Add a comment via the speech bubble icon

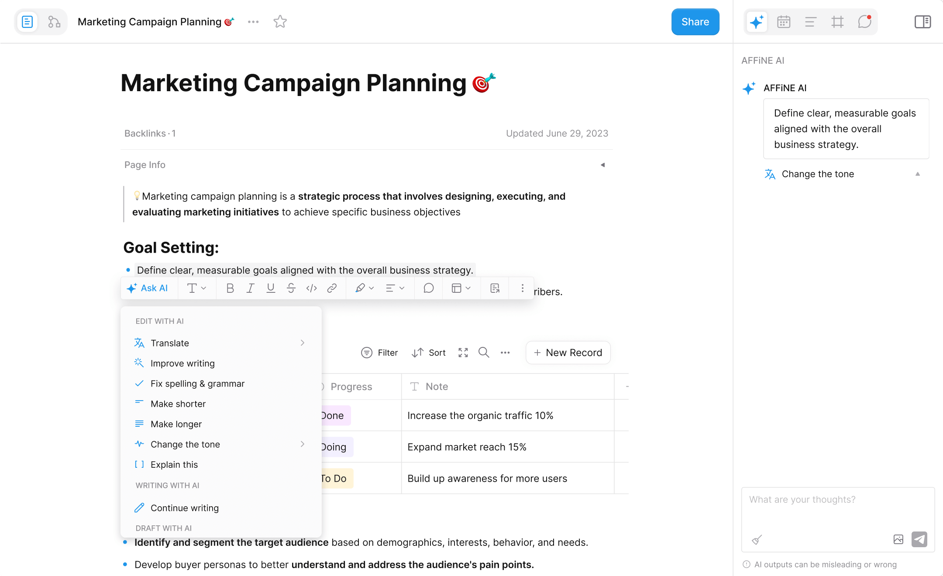(429, 288)
